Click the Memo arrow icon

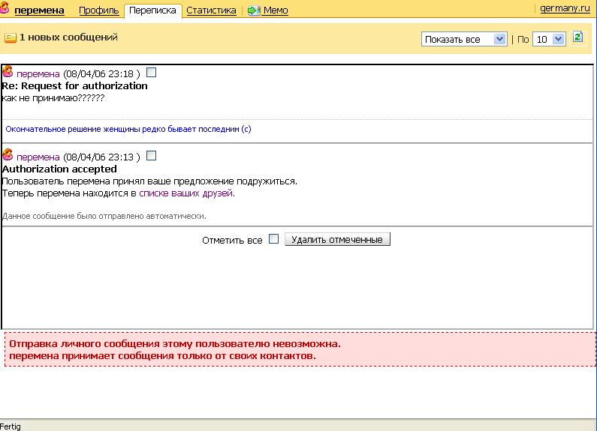254,10
